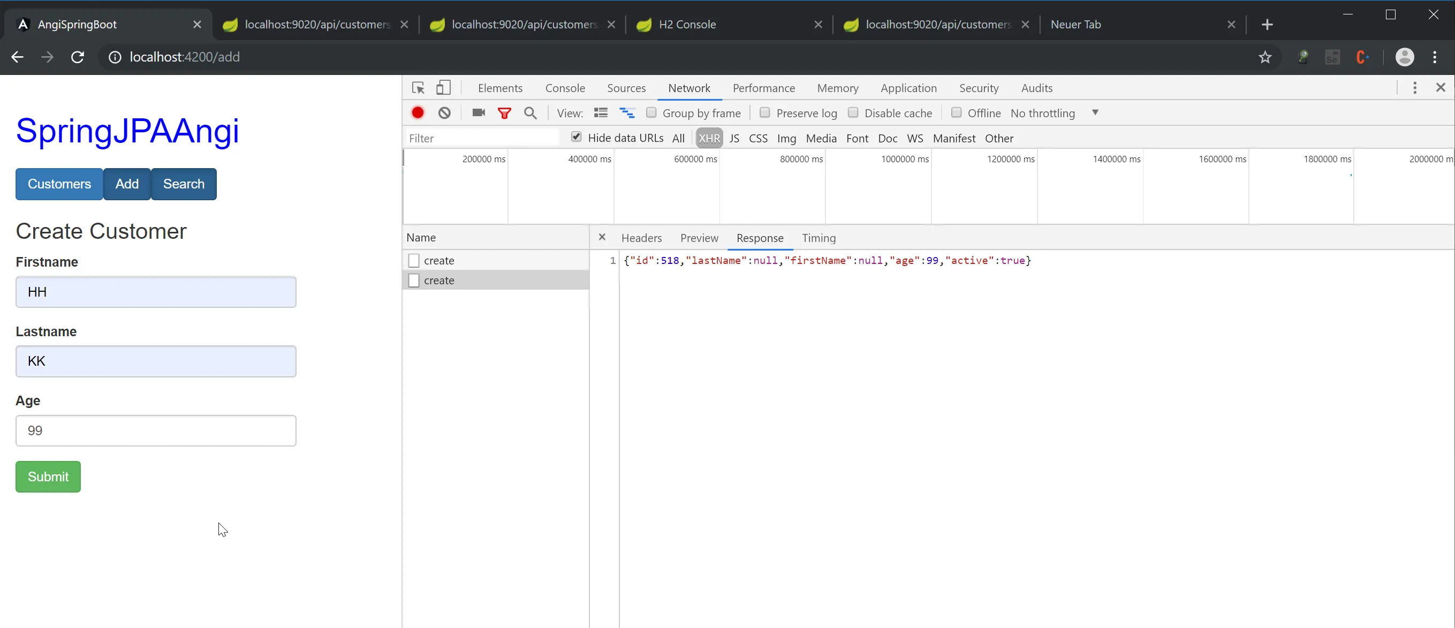Toggle the red filter funnel icon
Screen dimensions: 1455x628
point(504,113)
